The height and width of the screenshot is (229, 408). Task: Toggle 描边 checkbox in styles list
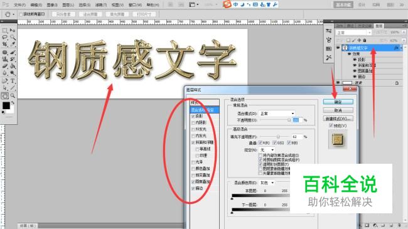tap(193, 188)
